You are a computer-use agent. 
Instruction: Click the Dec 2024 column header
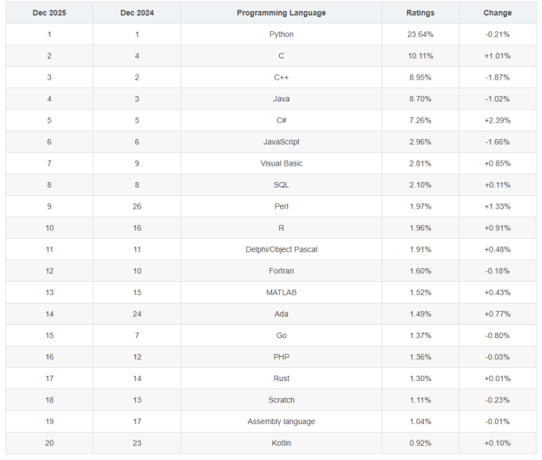click(136, 13)
